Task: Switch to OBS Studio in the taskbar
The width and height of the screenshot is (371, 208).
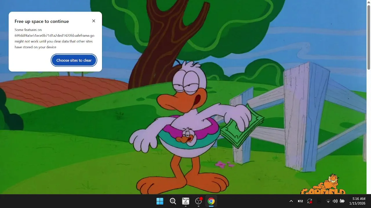Action: 199,201
